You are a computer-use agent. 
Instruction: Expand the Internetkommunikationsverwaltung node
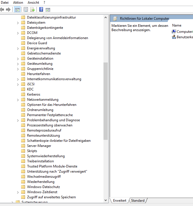coord(18,79)
